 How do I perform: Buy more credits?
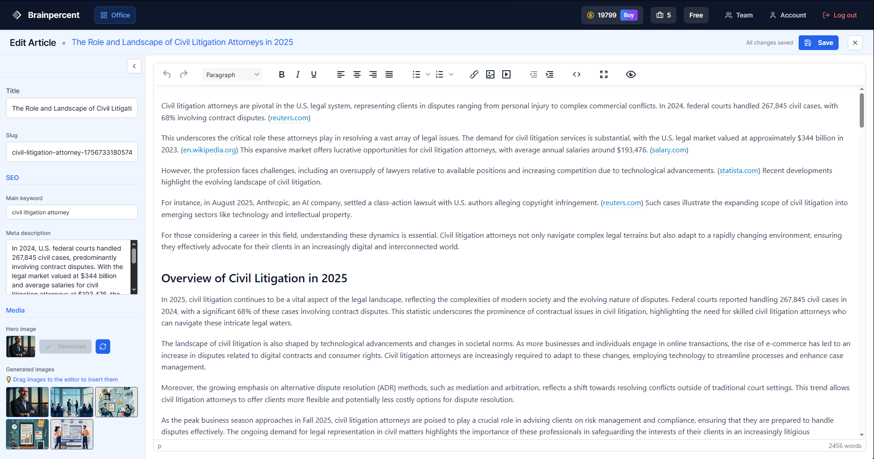coord(629,15)
